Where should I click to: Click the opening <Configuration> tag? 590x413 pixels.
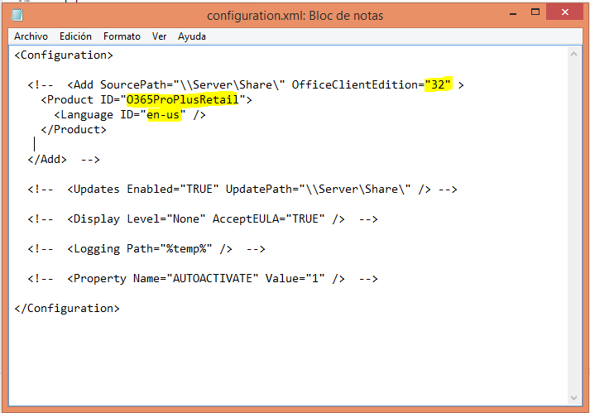click(64, 55)
